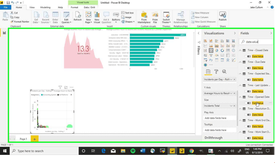Viewport: 275px width, 163px height.
Task: Collapse the Time - Closed Date table
Action: click(x=240, y=50)
